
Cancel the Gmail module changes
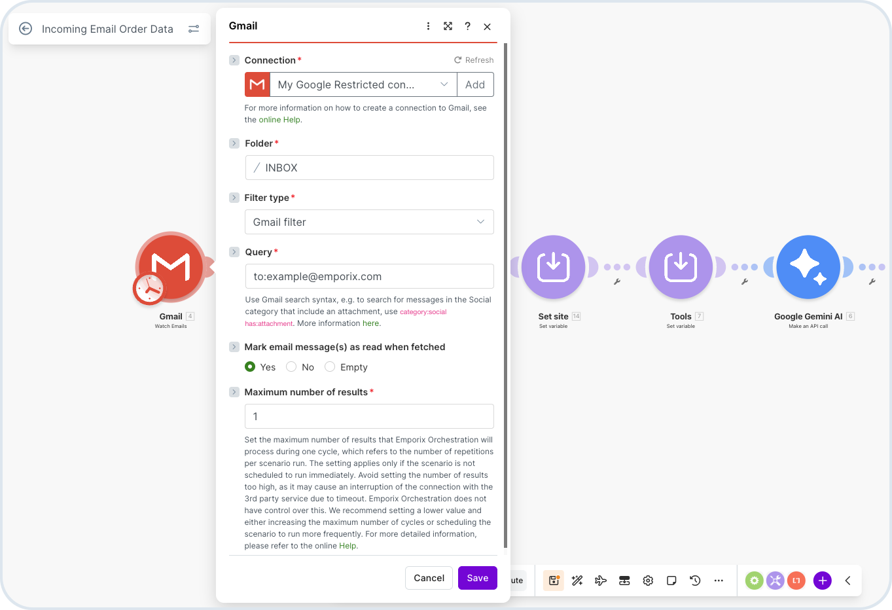(429, 578)
